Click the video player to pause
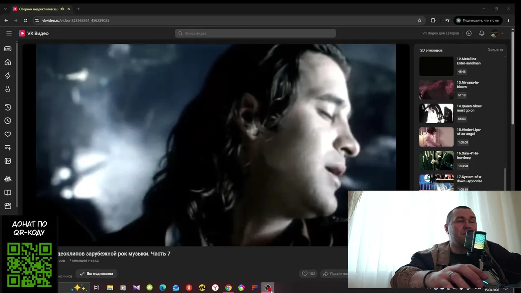 216,145
